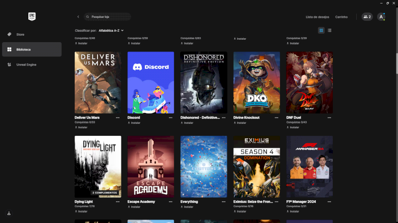Open the account avatar A menu
This screenshot has width=398, height=223.
coord(381,17)
